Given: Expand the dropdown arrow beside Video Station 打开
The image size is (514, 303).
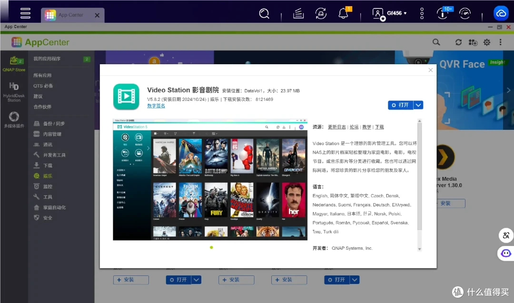Looking at the screenshot, I should [418, 105].
